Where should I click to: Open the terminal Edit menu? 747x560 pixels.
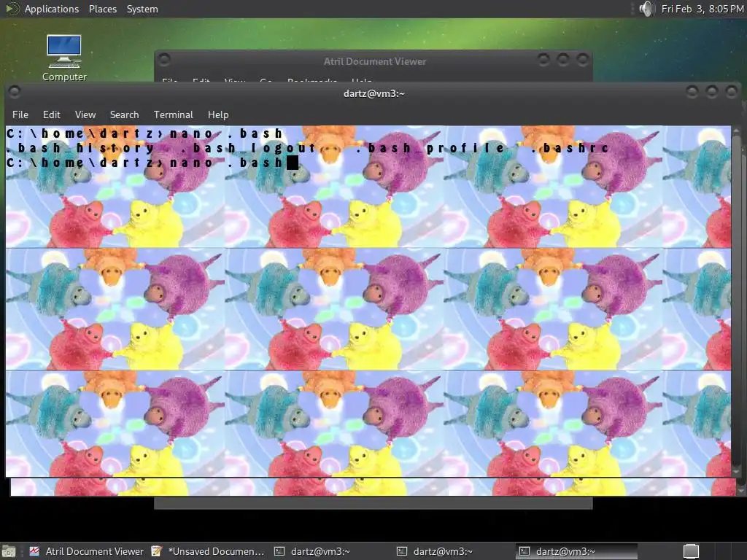52,114
